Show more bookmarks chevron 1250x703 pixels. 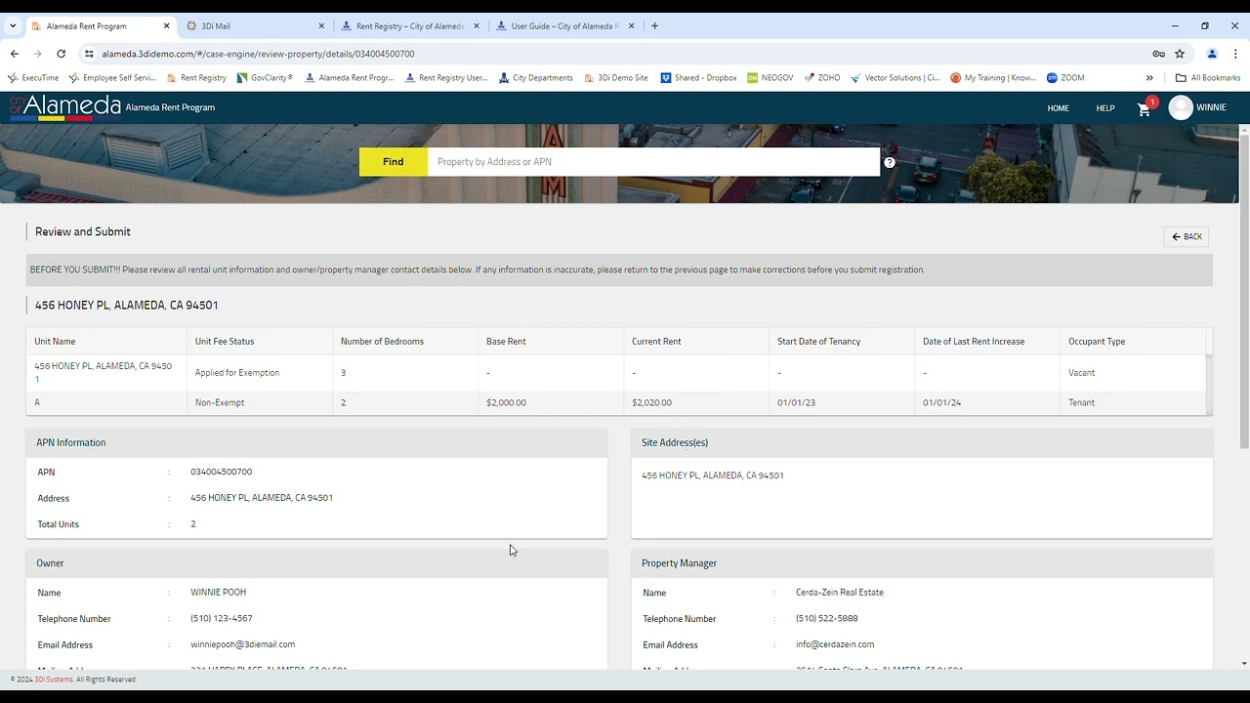[1149, 78]
